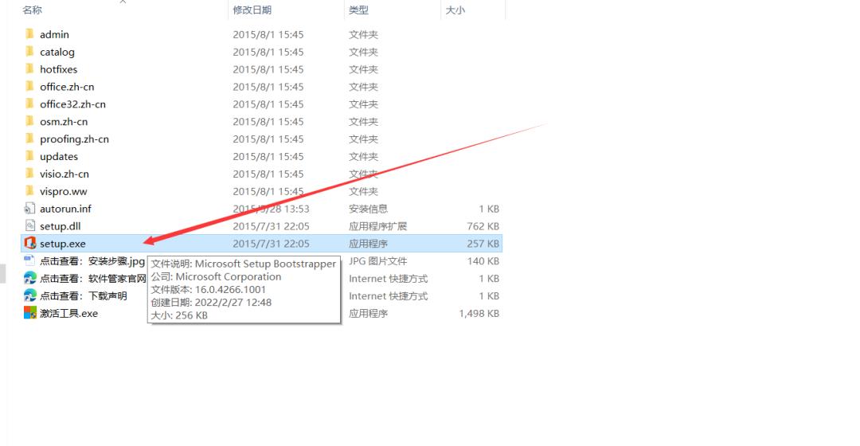This screenshot has height=446, width=860.
Task: Sort by the 修改日期 column header
Action: [252, 10]
